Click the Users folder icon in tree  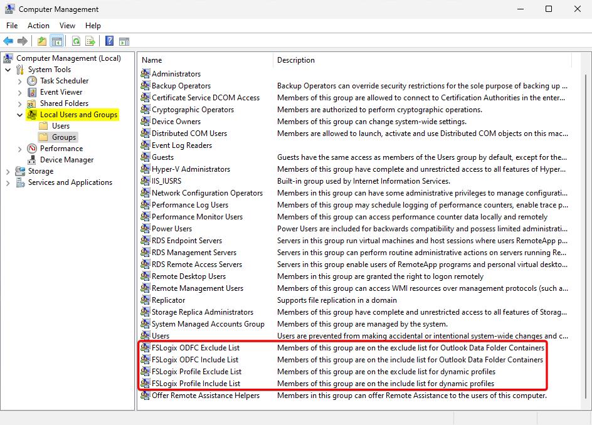pyautogui.click(x=44, y=126)
